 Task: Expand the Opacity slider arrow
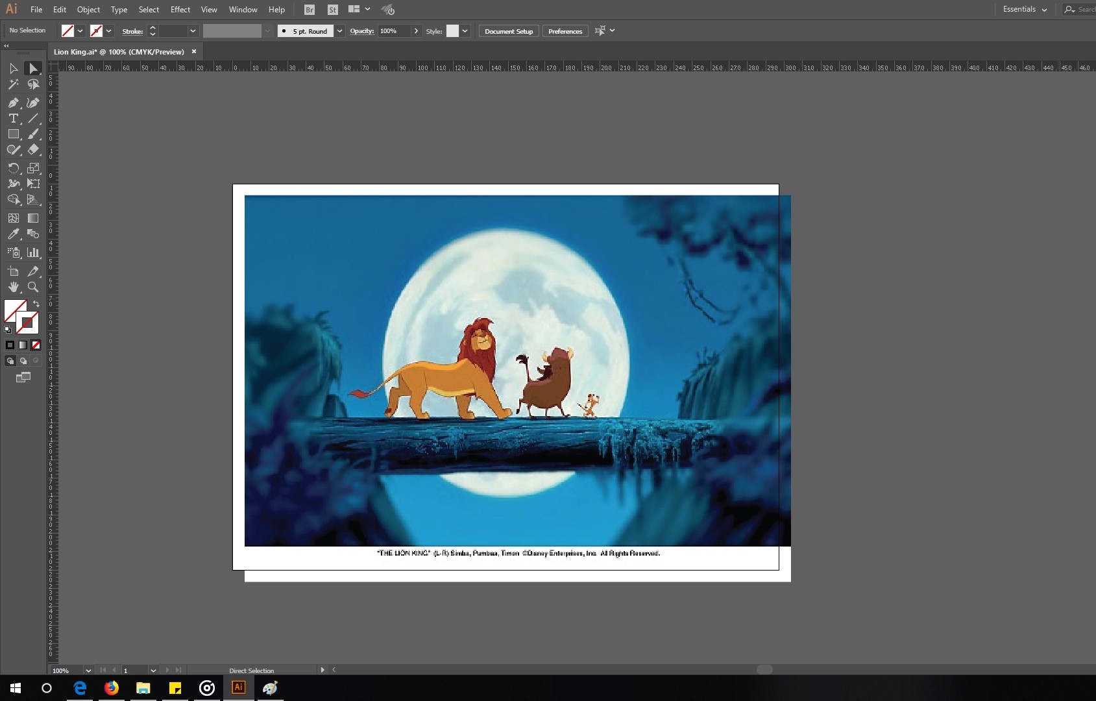coord(416,31)
